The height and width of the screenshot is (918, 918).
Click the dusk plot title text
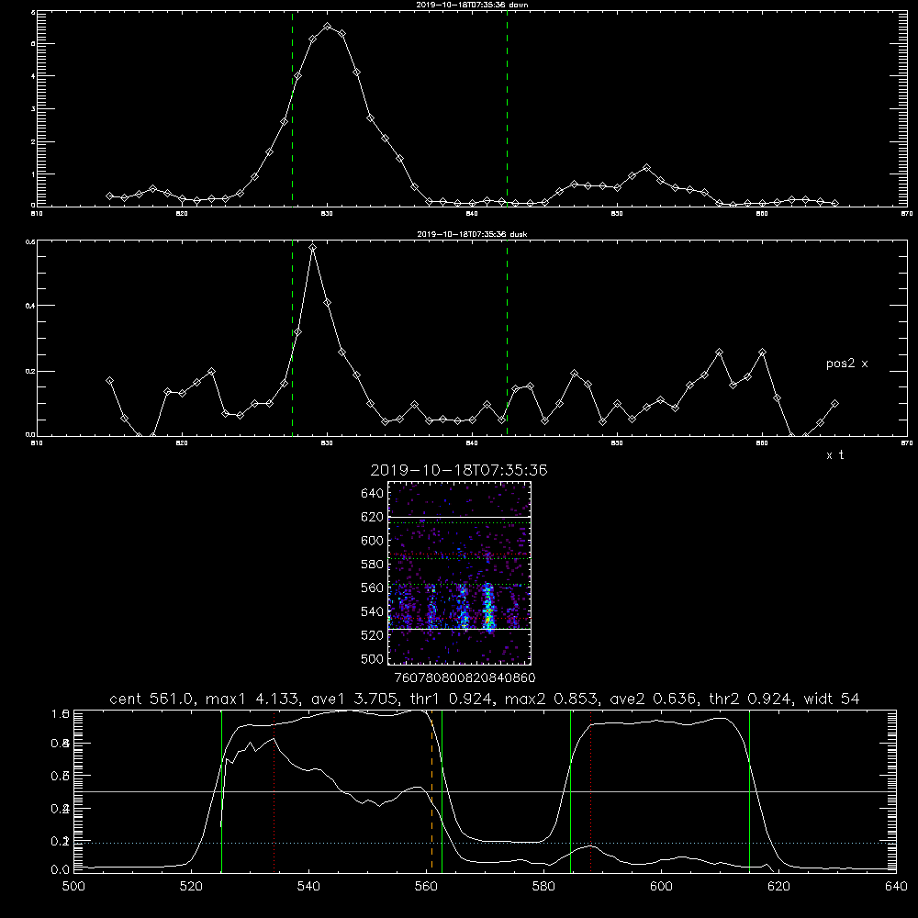click(472, 234)
